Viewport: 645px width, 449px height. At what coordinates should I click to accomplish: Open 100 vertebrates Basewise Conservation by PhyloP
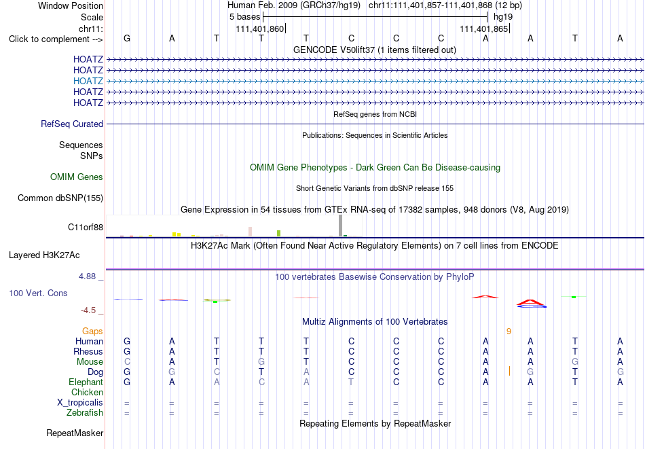coord(375,277)
